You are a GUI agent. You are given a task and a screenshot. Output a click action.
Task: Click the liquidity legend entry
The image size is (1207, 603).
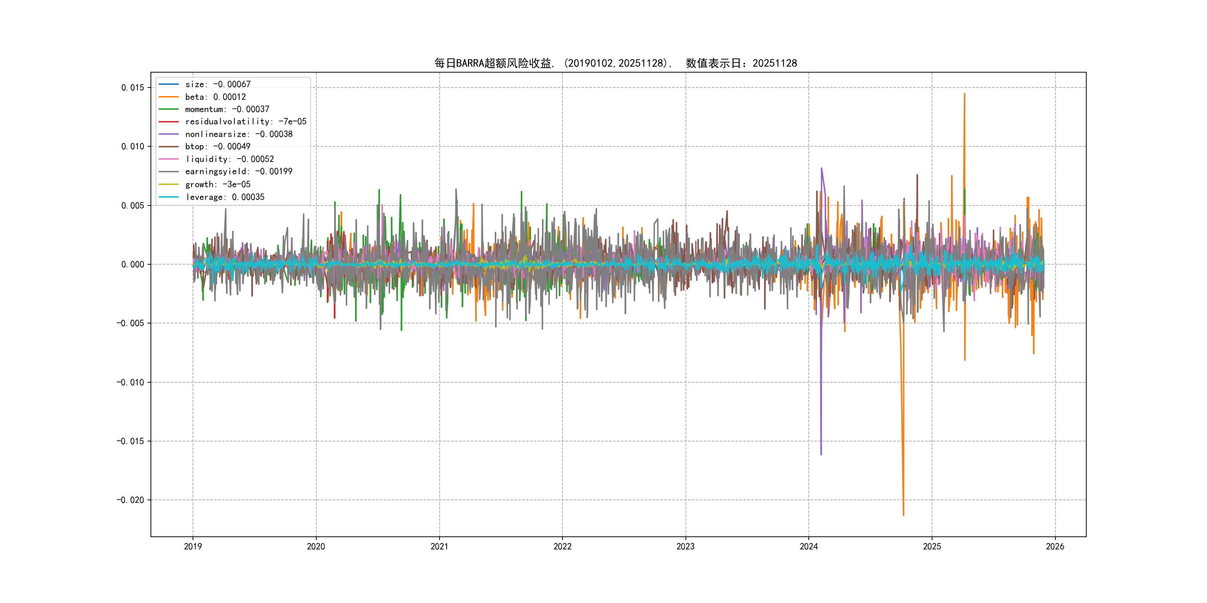[x=229, y=159]
